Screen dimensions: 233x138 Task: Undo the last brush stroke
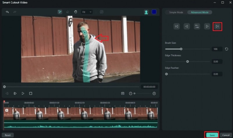7,12
